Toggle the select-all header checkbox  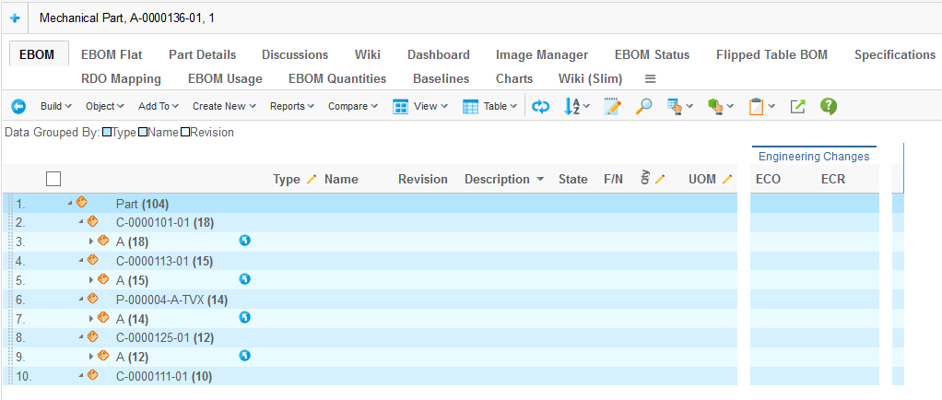click(x=53, y=179)
